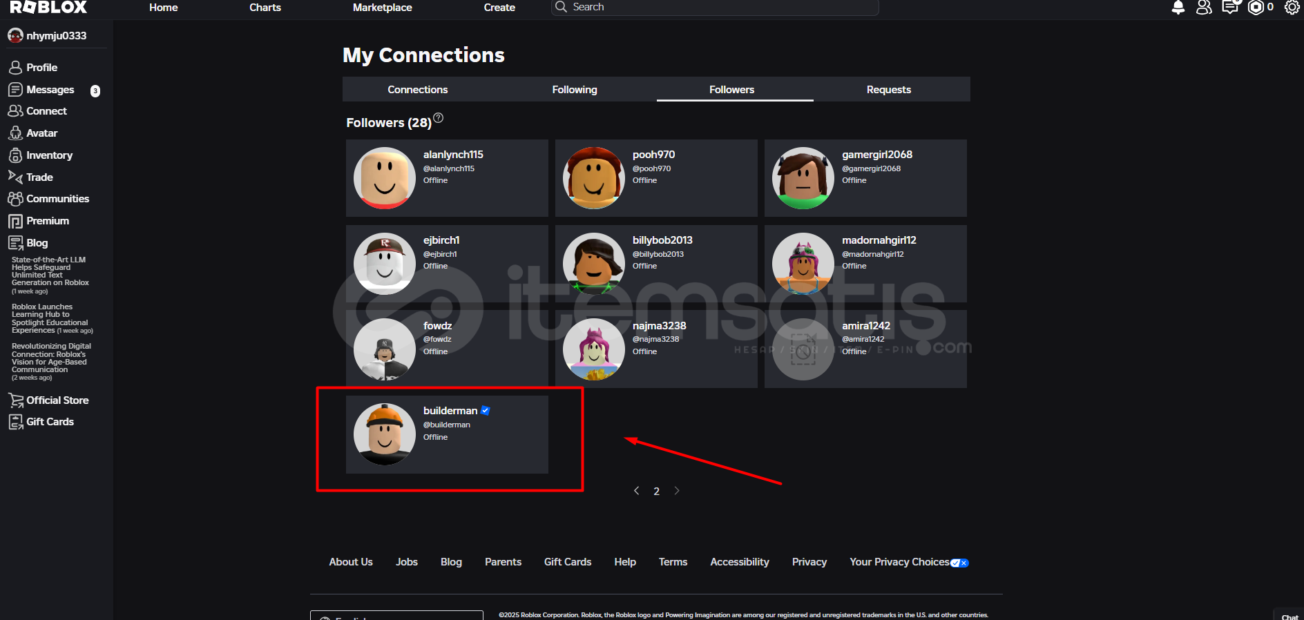This screenshot has height=620, width=1304.
Task: Open amira1242 avatar thumbnail
Action: tap(803, 349)
